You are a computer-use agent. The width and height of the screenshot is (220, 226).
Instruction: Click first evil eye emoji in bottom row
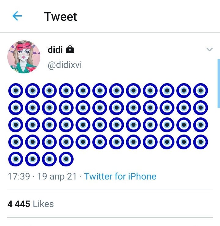[x=16, y=159]
